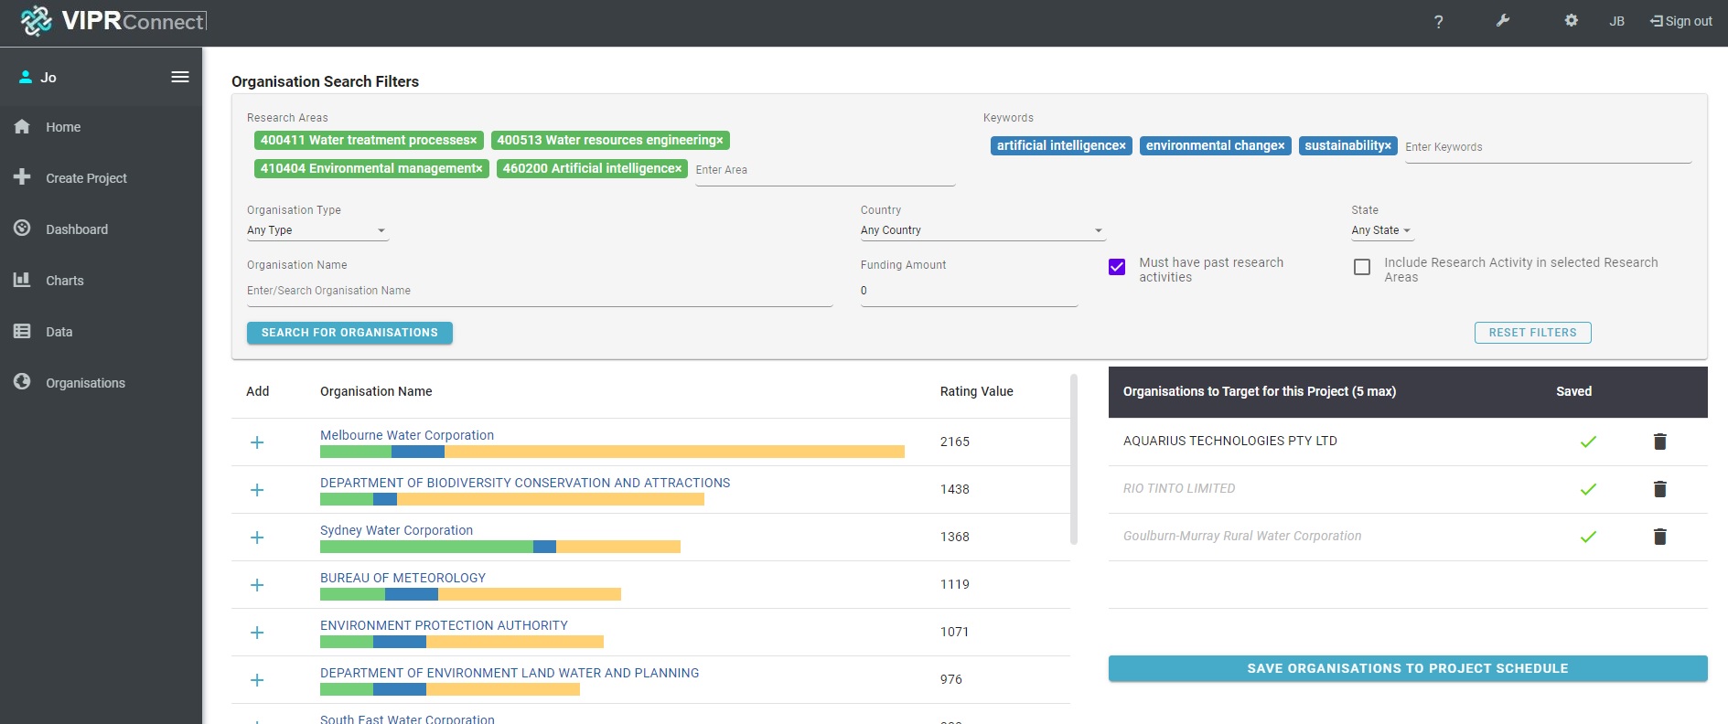Uncheck Must have past research activities
The width and height of the screenshot is (1728, 724).
tap(1117, 267)
